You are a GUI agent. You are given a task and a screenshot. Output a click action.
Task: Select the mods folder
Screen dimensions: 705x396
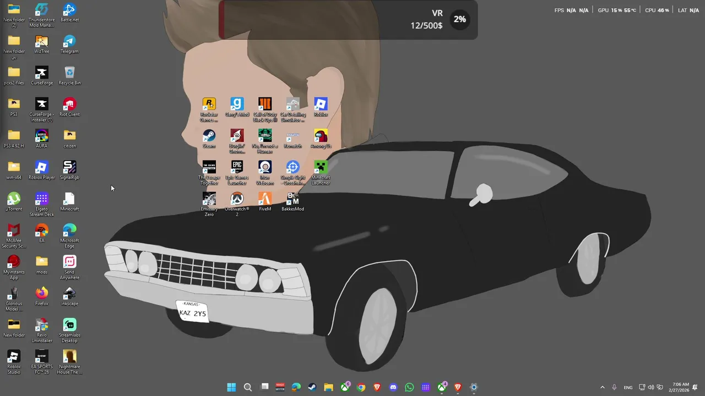(41, 265)
